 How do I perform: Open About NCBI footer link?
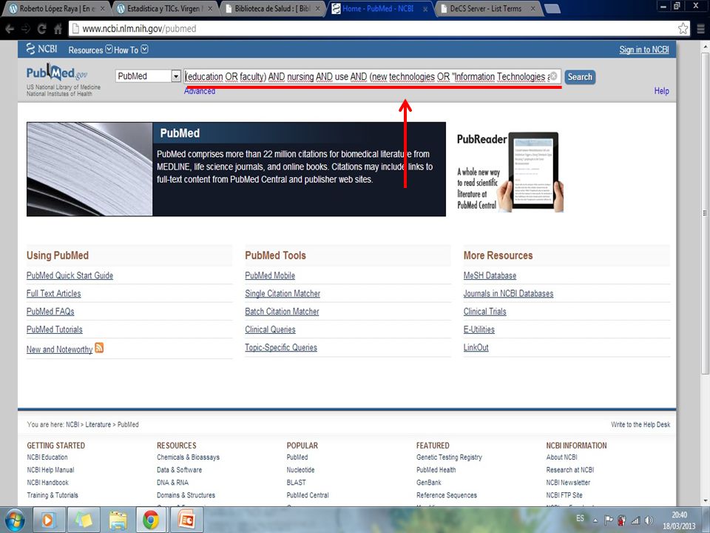click(x=561, y=457)
